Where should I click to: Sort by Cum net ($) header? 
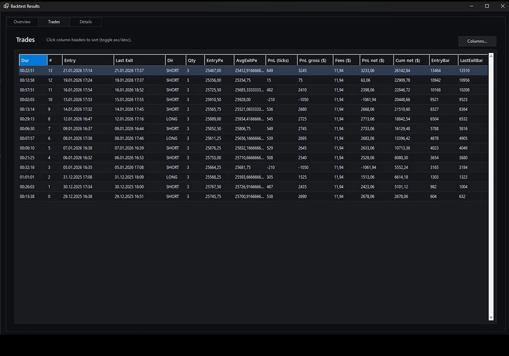411,61
